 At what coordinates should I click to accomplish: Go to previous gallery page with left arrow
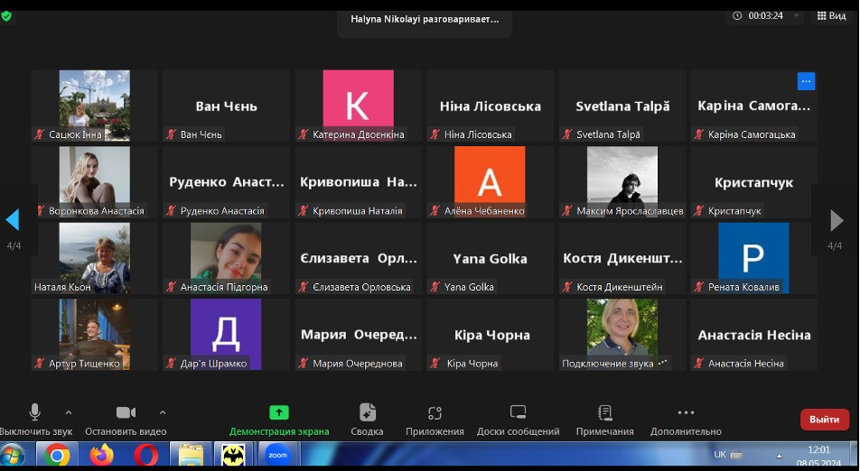13,220
